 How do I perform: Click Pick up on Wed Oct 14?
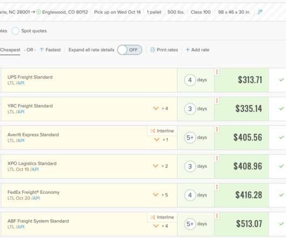(117, 12)
